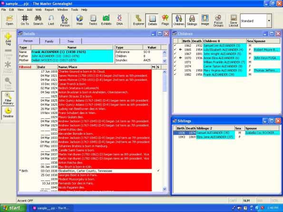Click the Go To toolbar icon

pos(25,20)
